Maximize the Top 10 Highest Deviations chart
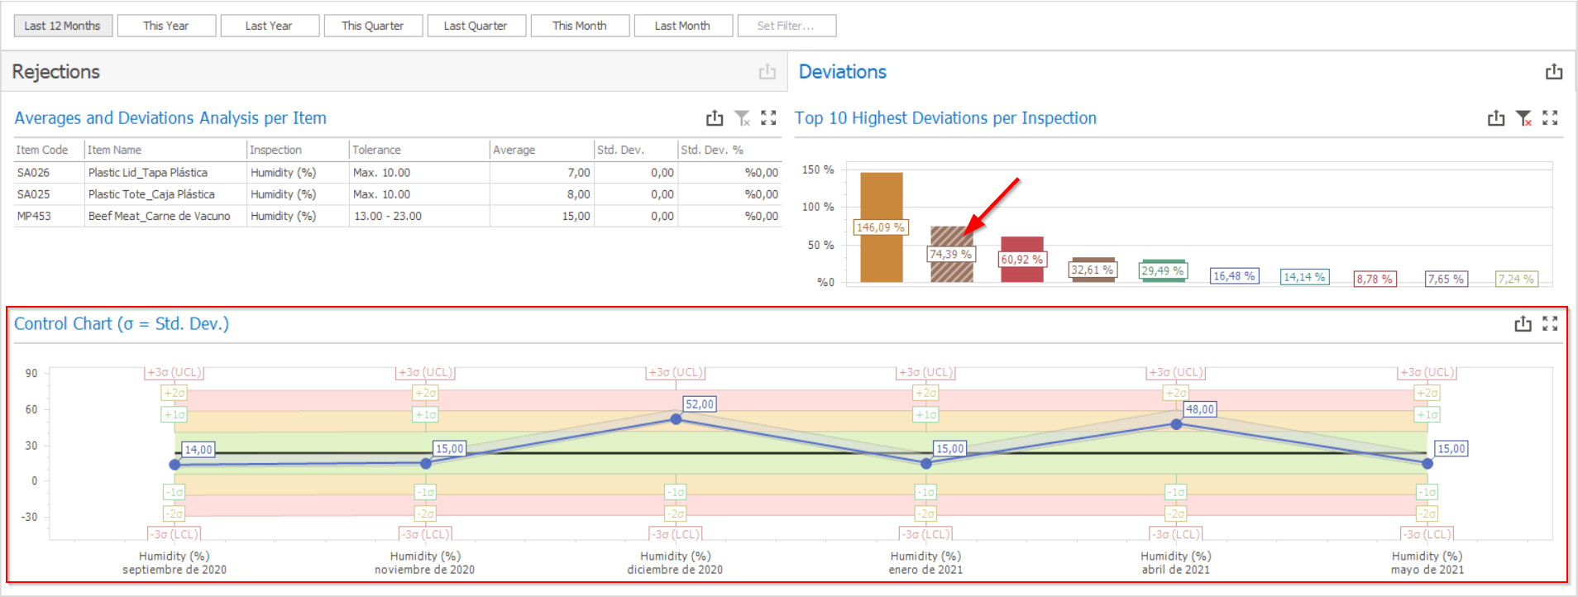This screenshot has height=597, width=1578. (x=1550, y=118)
